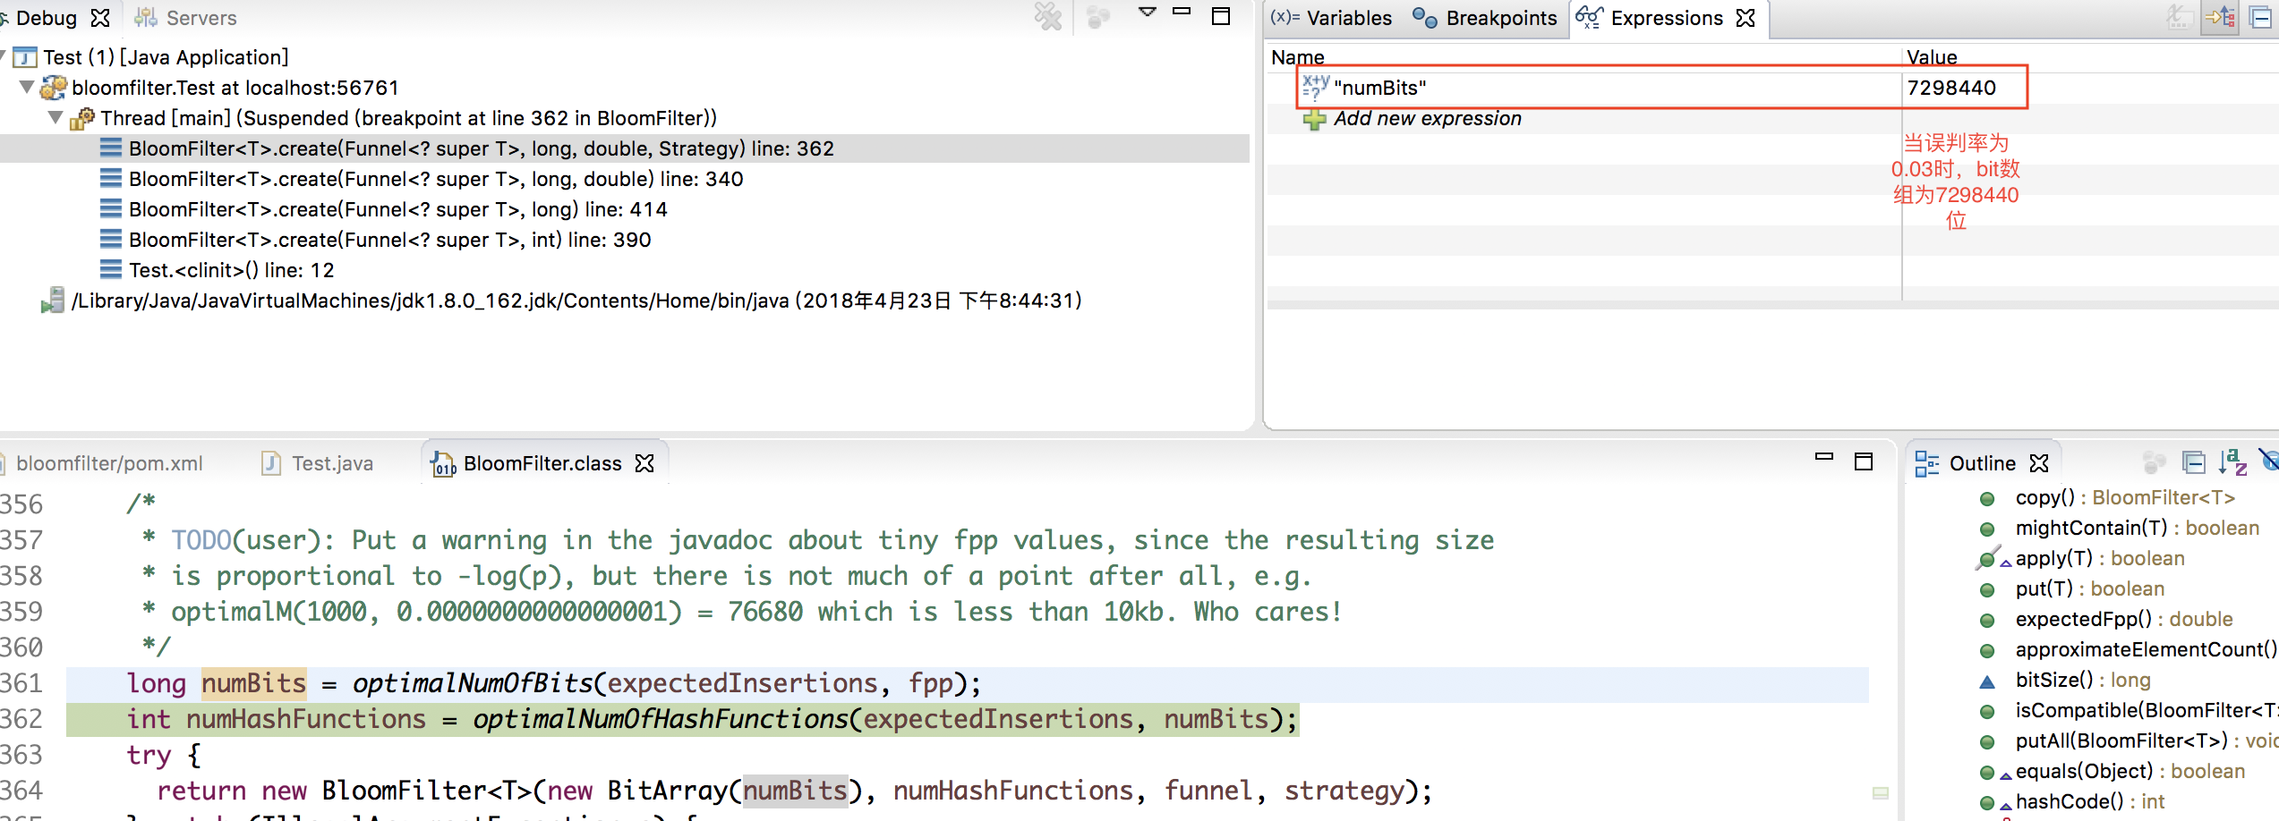Select copy() in the Outline
The width and height of the screenshot is (2279, 821).
point(2125,497)
